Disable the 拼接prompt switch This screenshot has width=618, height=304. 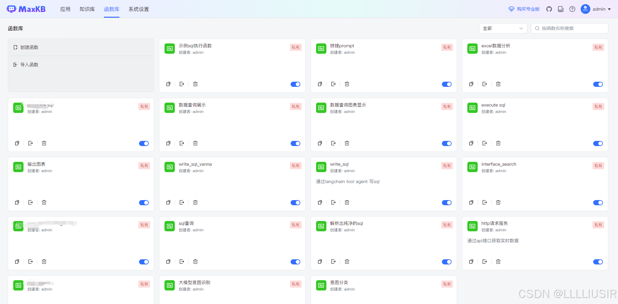[x=447, y=84]
